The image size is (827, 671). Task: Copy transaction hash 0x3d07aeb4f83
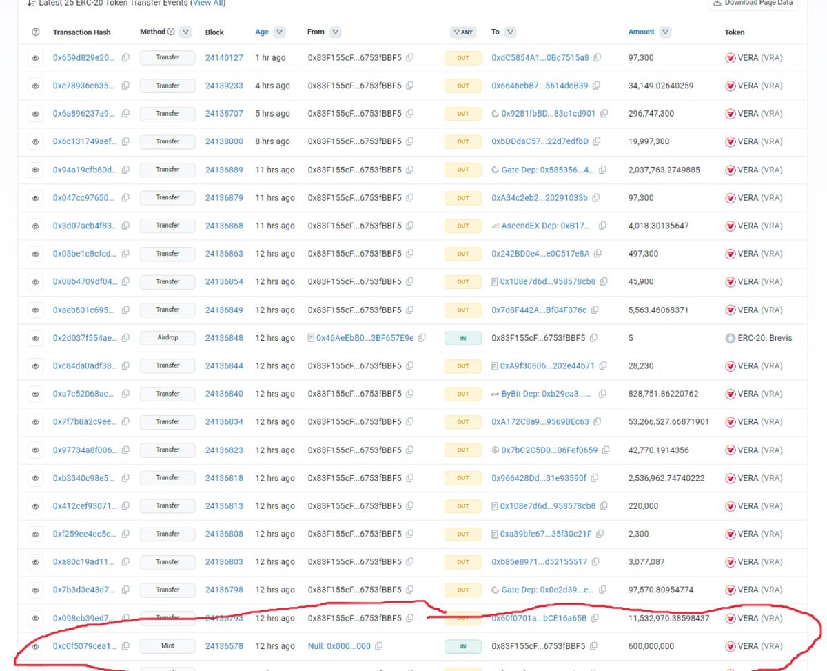(125, 226)
